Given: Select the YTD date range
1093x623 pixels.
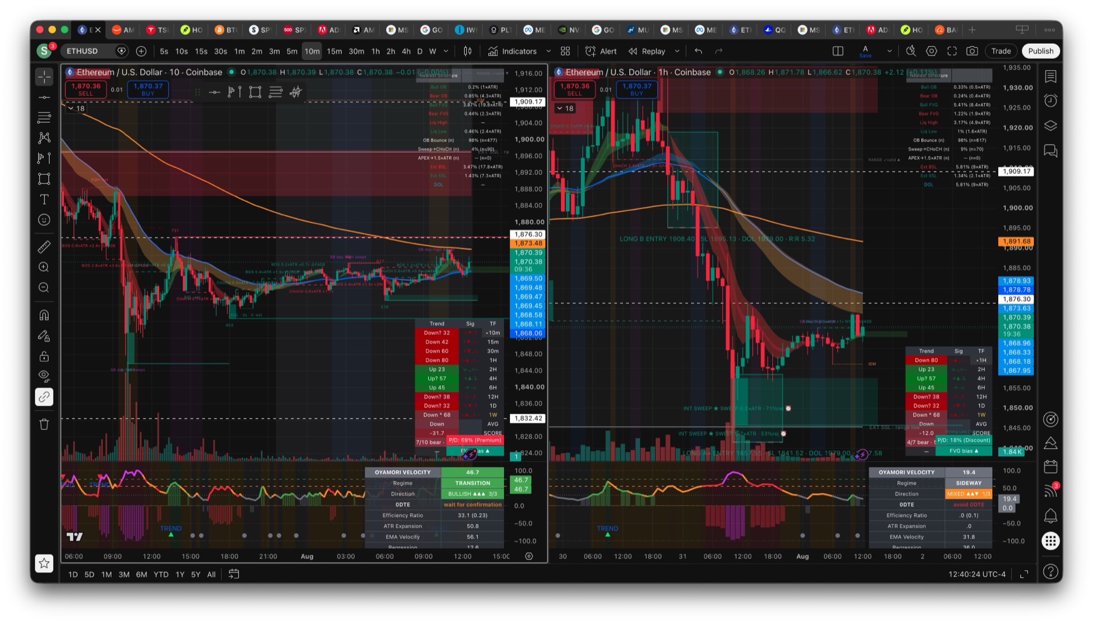Looking at the screenshot, I should coord(161,574).
